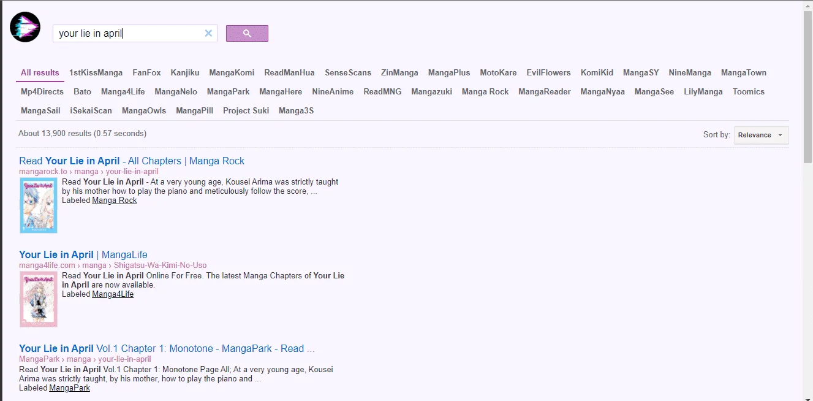Open the Toomics tab
The width and height of the screenshot is (813, 401).
click(x=749, y=91)
